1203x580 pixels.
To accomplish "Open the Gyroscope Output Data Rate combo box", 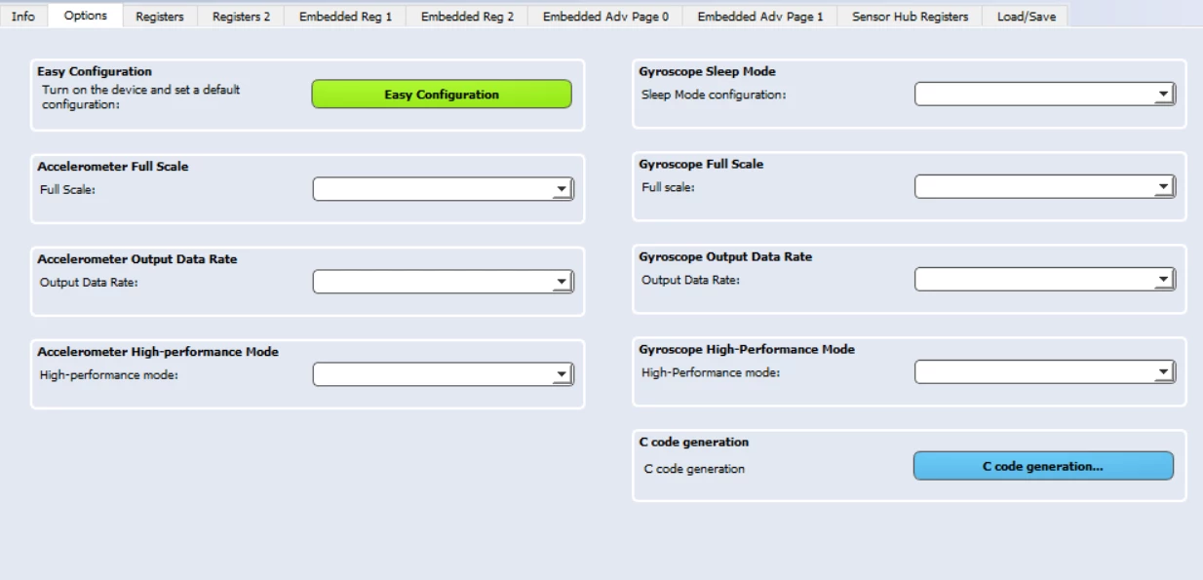I will pos(1044,280).
